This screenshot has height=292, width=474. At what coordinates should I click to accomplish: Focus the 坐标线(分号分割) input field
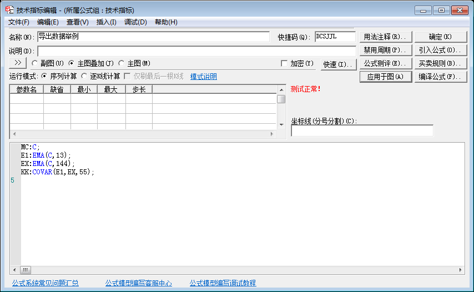click(362, 130)
